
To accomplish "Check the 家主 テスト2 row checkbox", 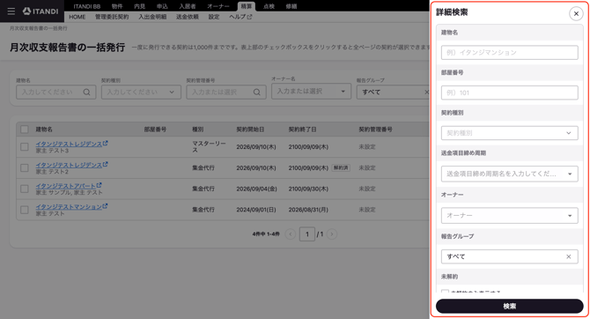I will tap(25, 168).
